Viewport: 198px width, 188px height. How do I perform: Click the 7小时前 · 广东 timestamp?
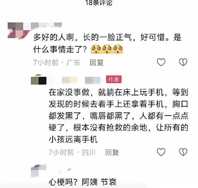[x=57, y=62]
